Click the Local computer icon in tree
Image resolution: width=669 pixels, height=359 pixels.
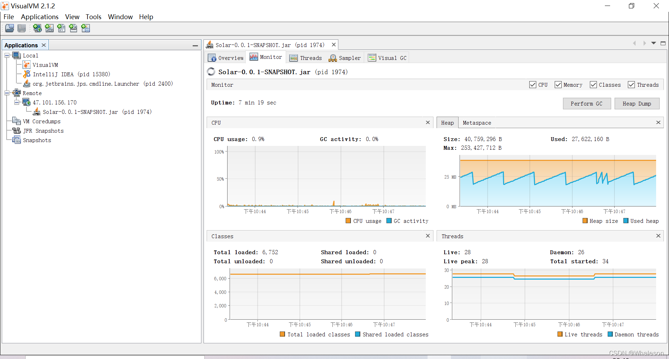click(x=17, y=55)
